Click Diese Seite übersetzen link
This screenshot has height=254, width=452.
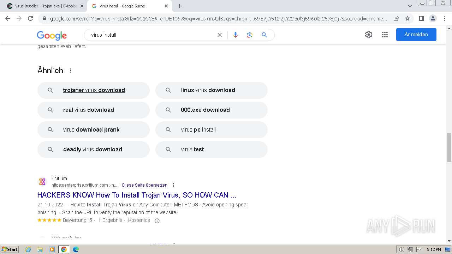tap(145, 185)
